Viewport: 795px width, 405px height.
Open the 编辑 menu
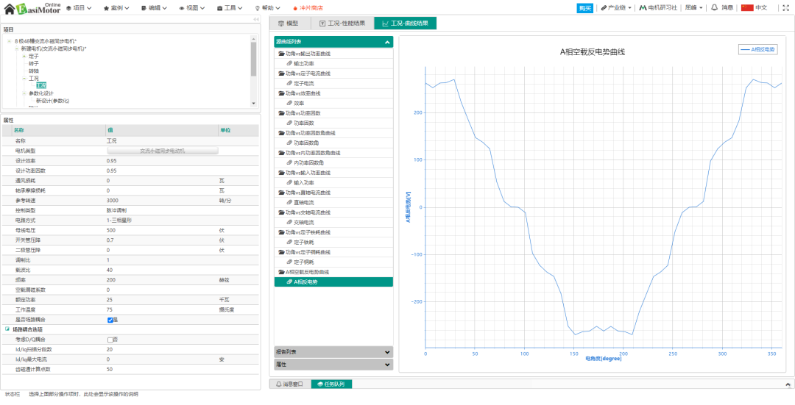tap(154, 8)
